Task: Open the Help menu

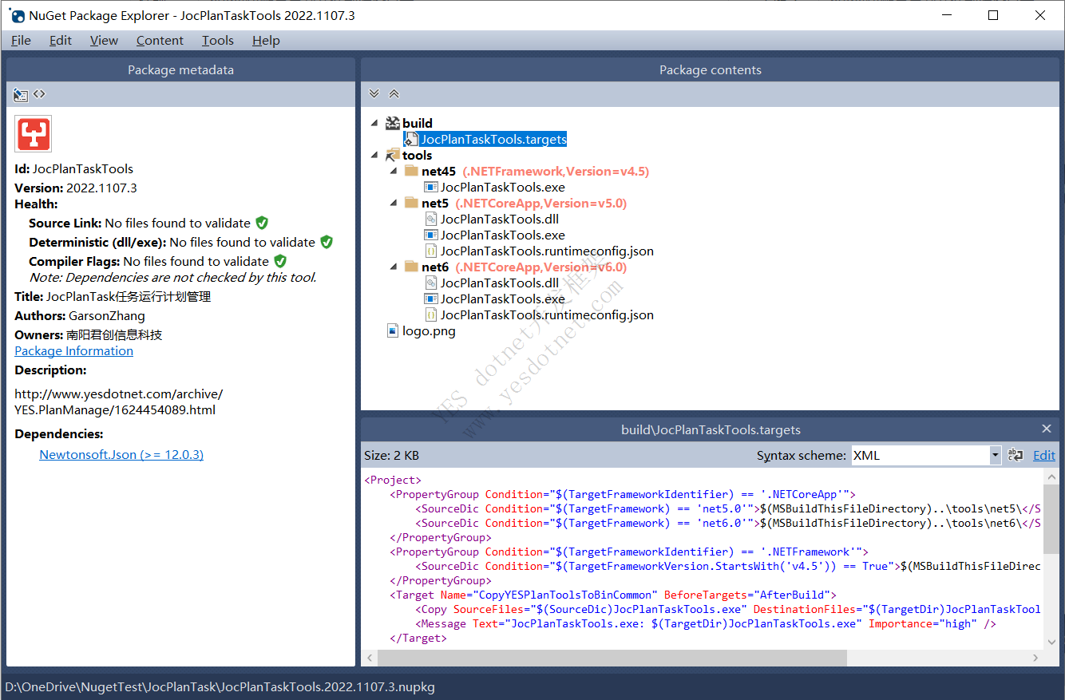Action: tap(266, 40)
